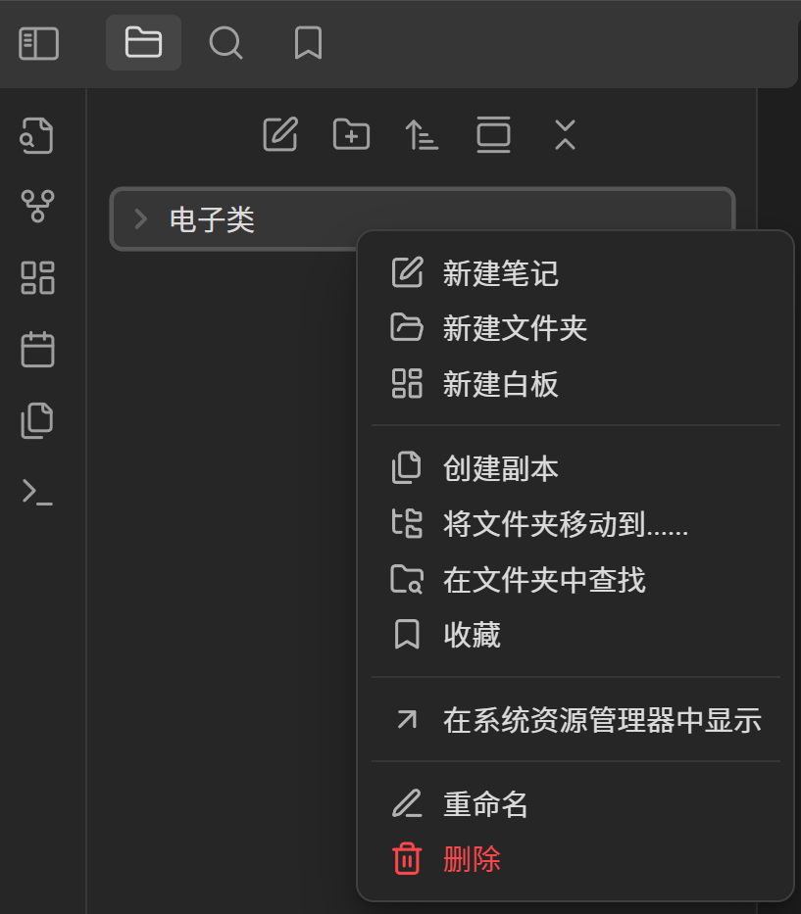Click the quick switcher file search icon
The image size is (801, 914).
pos(37,136)
